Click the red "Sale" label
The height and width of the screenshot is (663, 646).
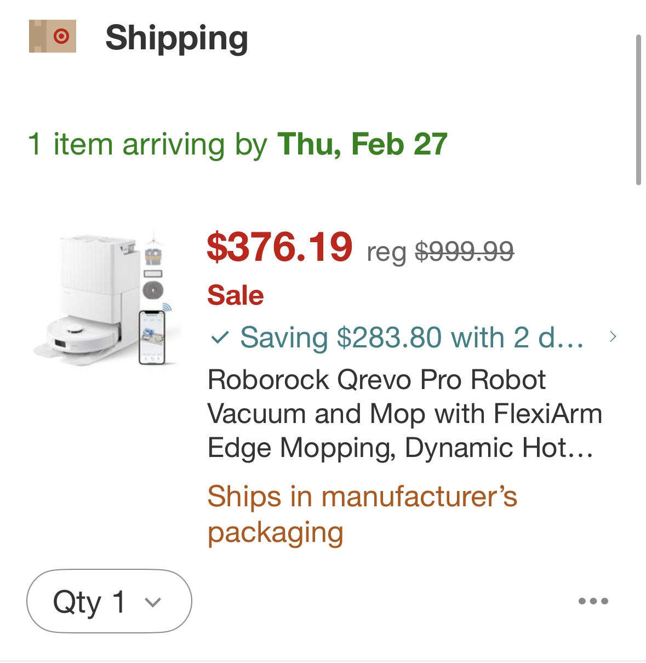pos(236,295)
